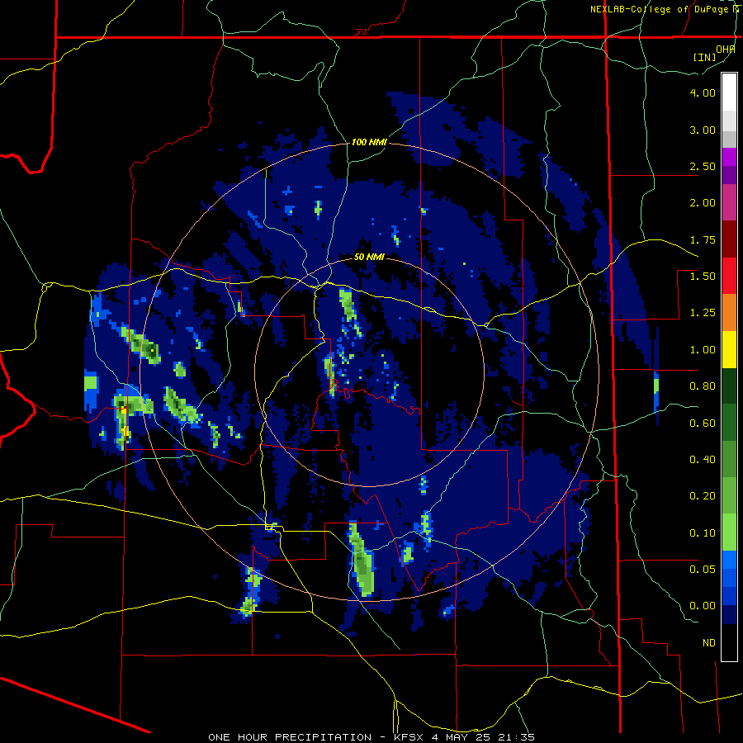This screenshot has width=743, height=743.
Task: Click the 4.00 legend value
Action: coord(703,92)
